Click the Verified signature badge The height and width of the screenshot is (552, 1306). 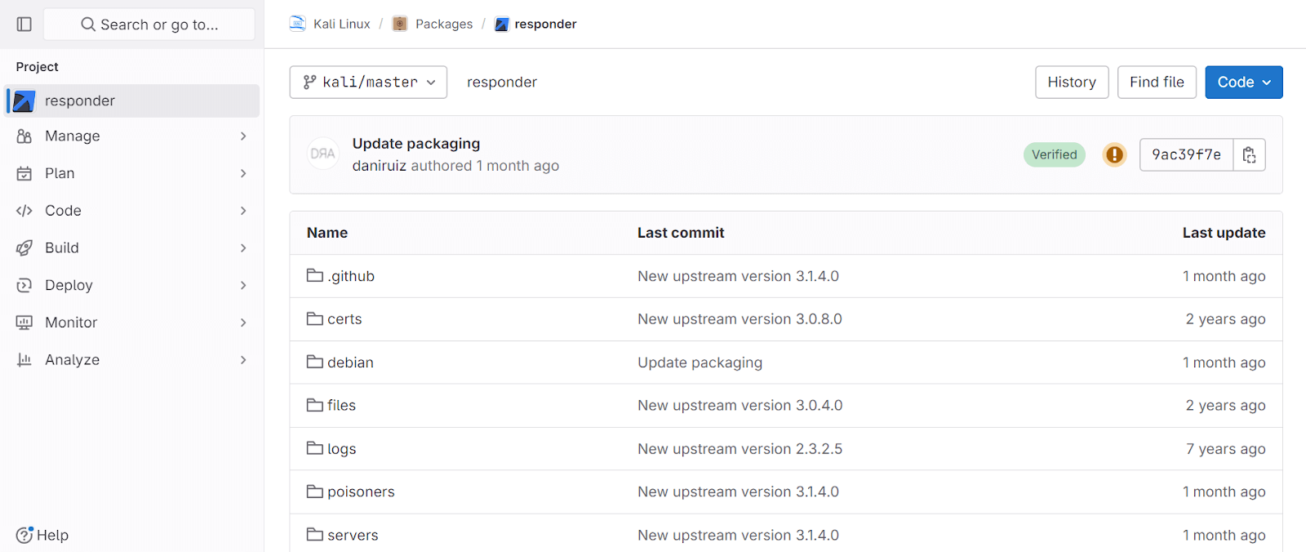[x=1055, y=154]
